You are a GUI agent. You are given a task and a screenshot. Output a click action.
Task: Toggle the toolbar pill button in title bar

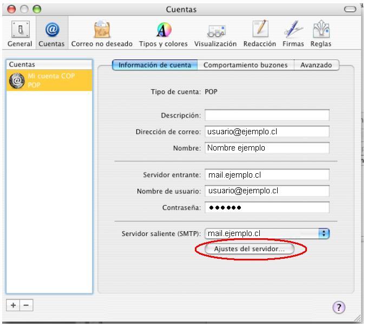[350, 9]
